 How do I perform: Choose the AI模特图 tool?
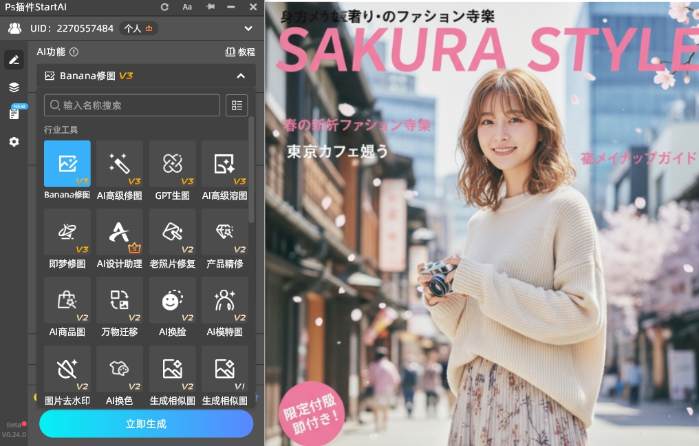click(224, 301)
